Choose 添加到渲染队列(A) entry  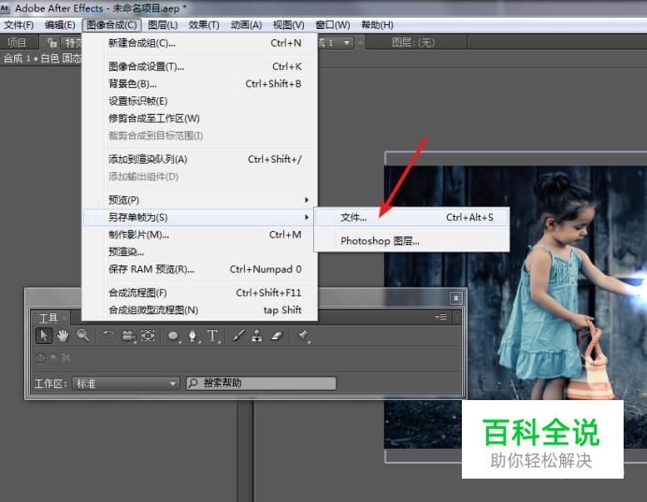200,159
